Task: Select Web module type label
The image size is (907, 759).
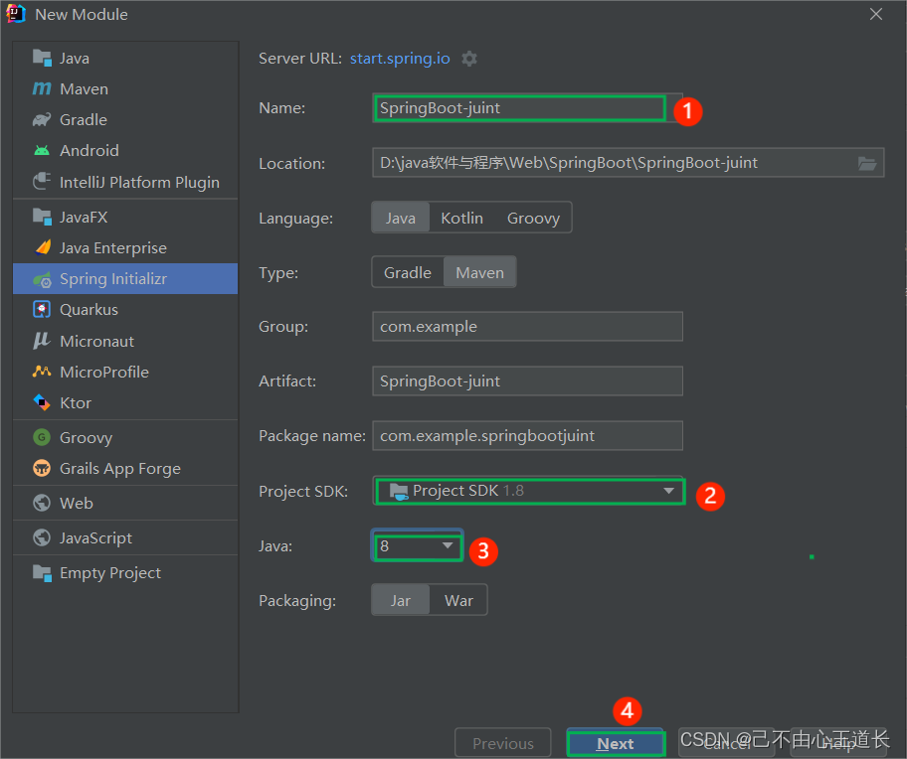Action: [x=76, y=503]
